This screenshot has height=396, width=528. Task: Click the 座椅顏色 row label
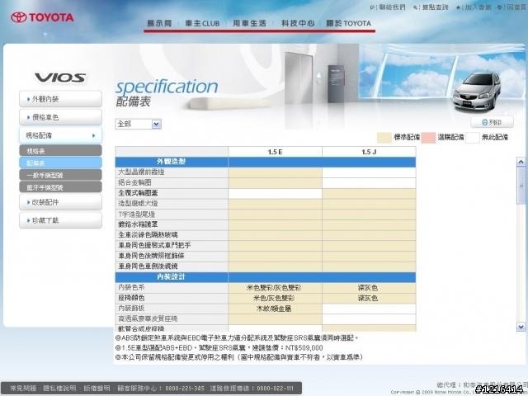click(x=132, y=298)
